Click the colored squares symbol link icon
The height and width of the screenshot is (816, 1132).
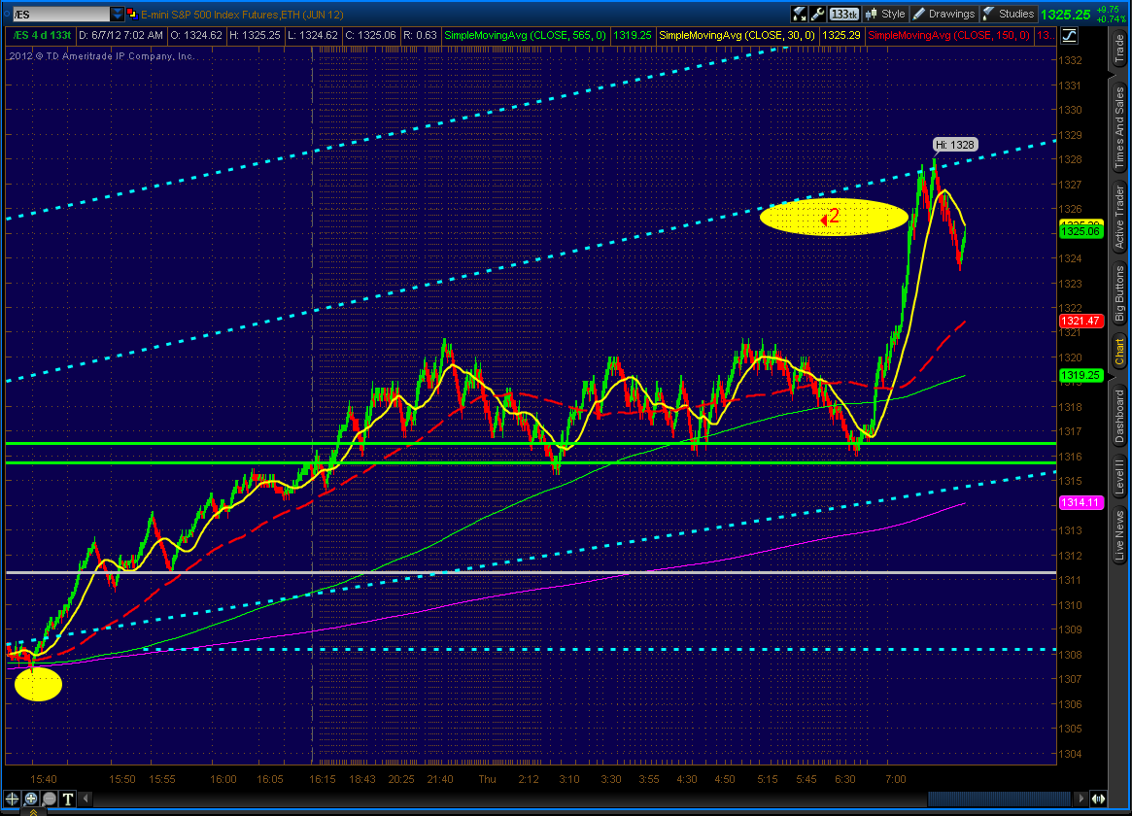click(x=132, y=14)
